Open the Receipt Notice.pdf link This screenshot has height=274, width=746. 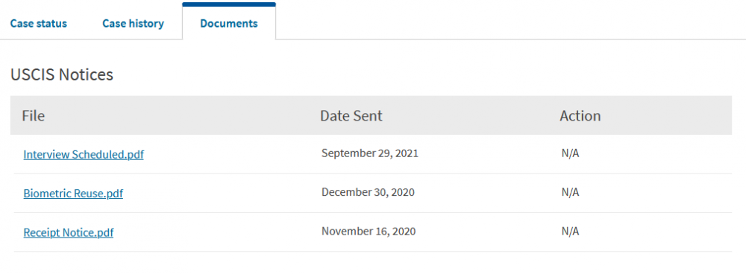(69, 233)
